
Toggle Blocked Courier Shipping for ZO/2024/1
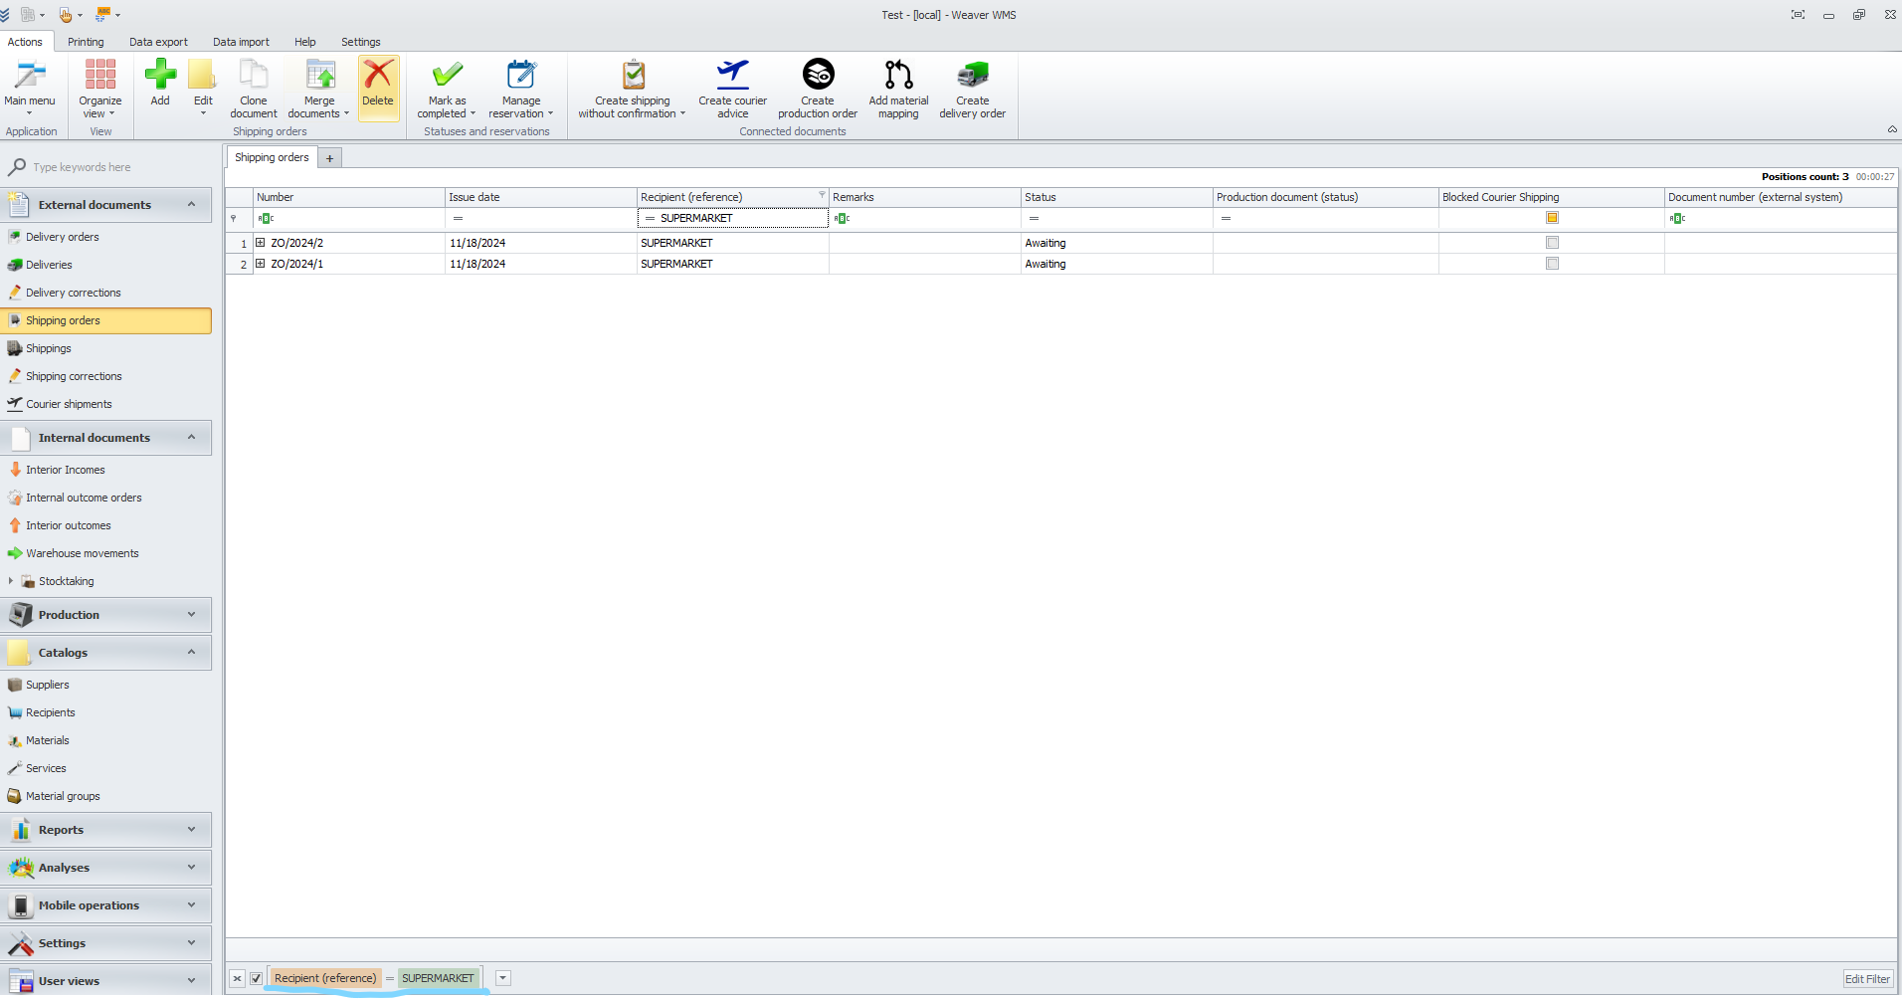1552,264
